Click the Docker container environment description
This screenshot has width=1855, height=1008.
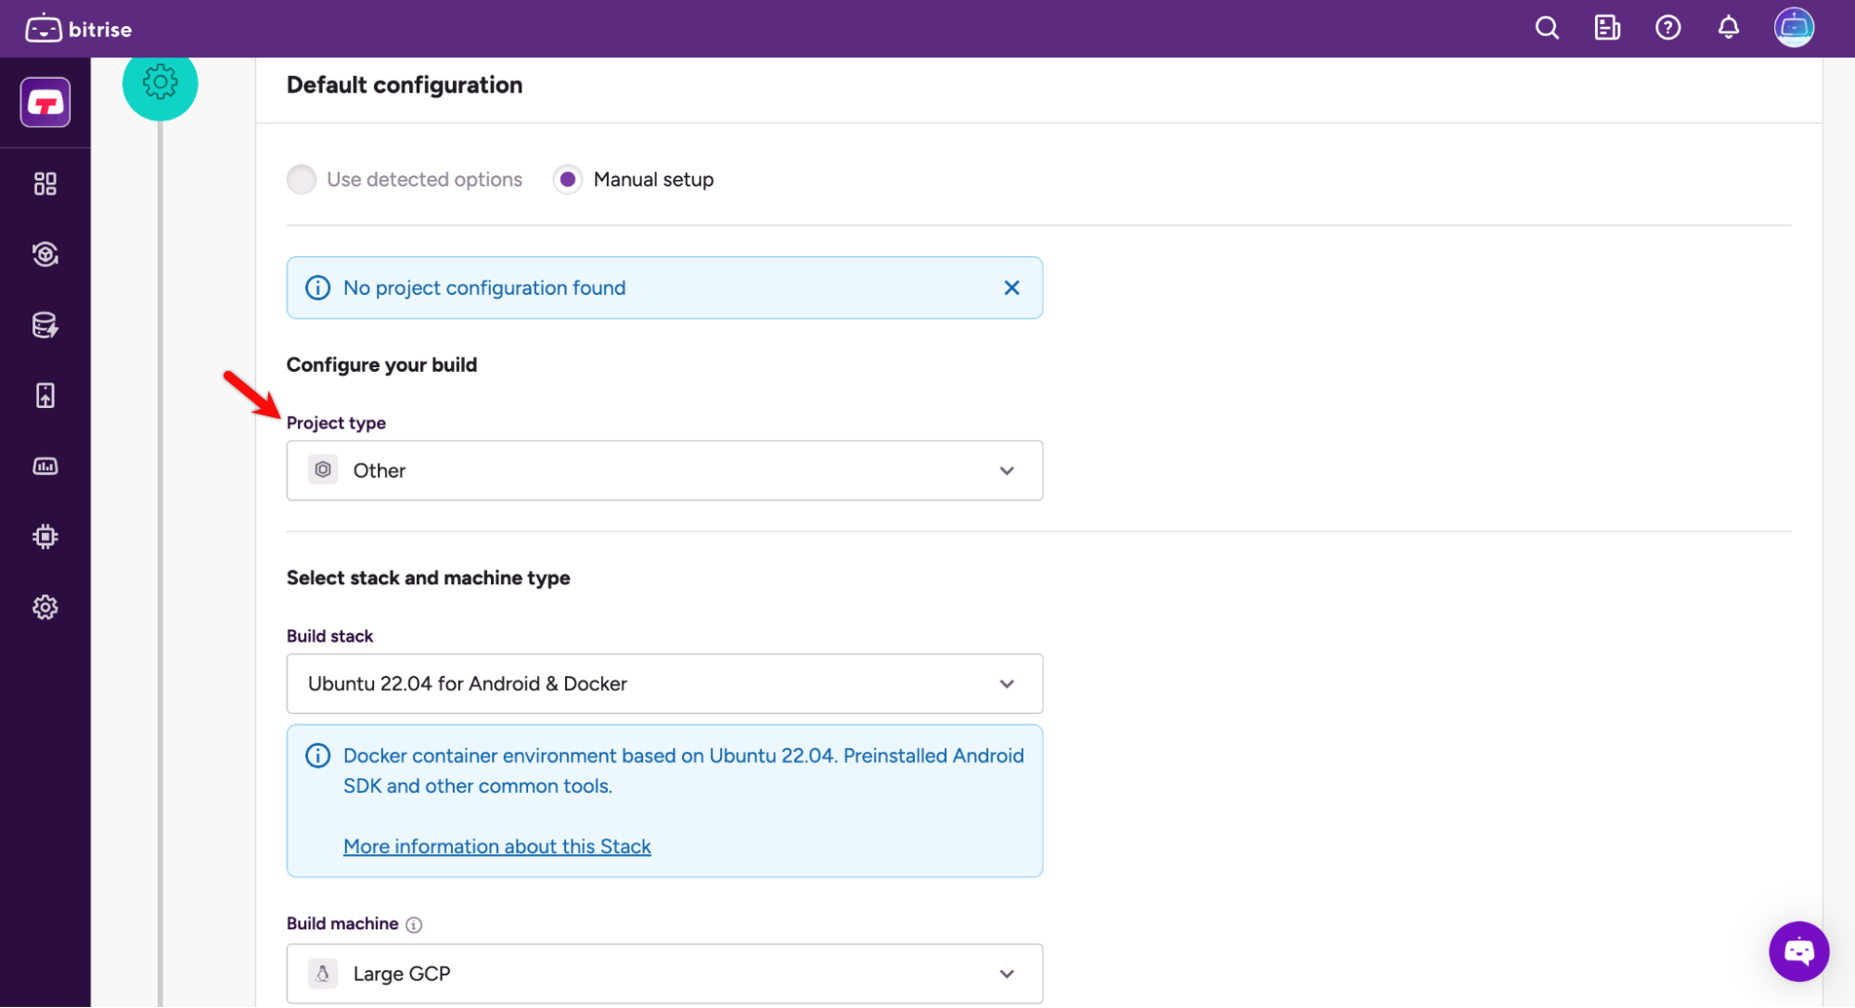click(684, 771)
